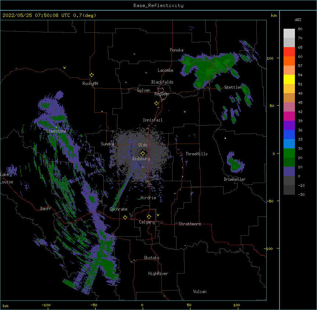The image size is (317, 310).
Task: Select the yellow diamond marker above the Calgary label
Action: pos(149,217)
